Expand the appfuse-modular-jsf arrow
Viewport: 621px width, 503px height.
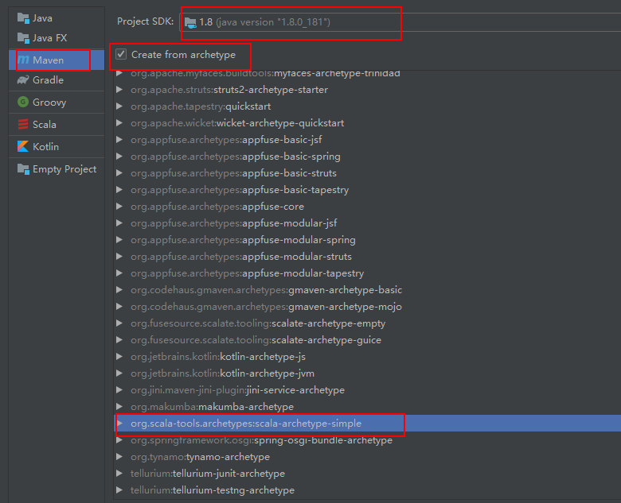[119, 223]
